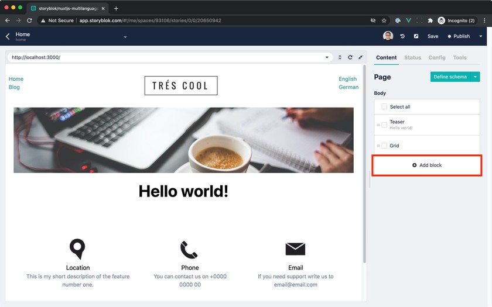Open the Chrome three-dot menu
Viewport: 492px width, 307px height.
[x=484, y=20]
